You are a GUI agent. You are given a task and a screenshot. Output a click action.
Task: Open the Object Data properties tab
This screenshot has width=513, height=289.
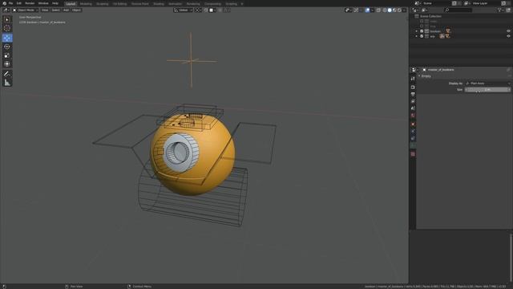[x=413, y=145]
